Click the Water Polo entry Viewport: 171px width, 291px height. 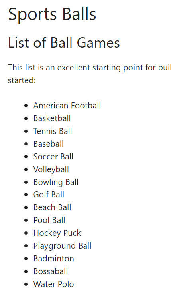tap(54, 284)
